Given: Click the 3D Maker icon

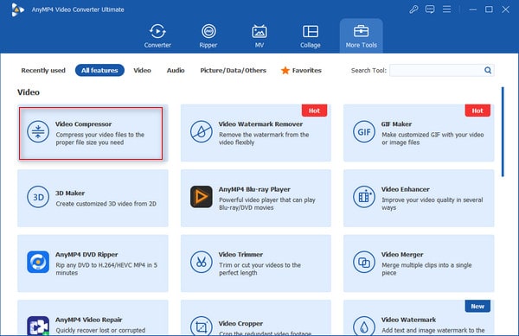Looking at the screenshot, I should click(38, 197).
